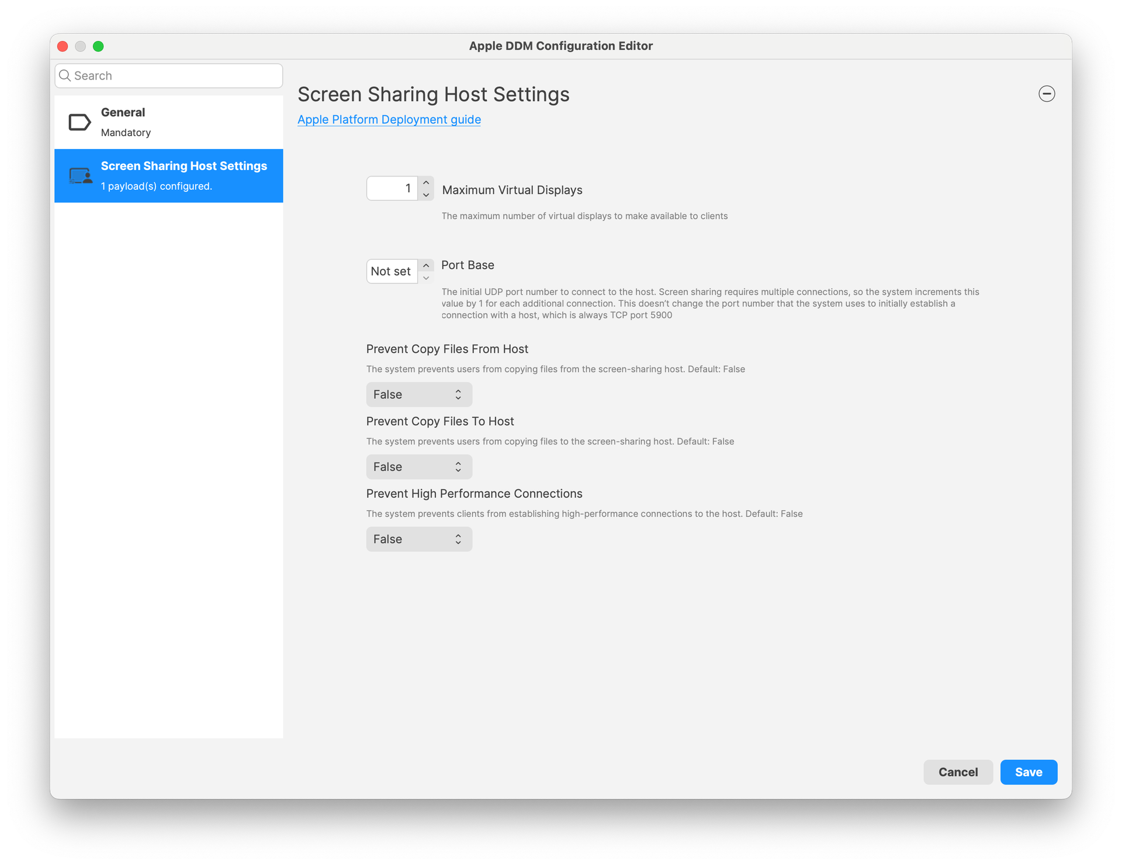This screenshot has height=865, width=1122.
Task: Click the Prevent High Performance Connections label
Action: [x=474, y=494]
